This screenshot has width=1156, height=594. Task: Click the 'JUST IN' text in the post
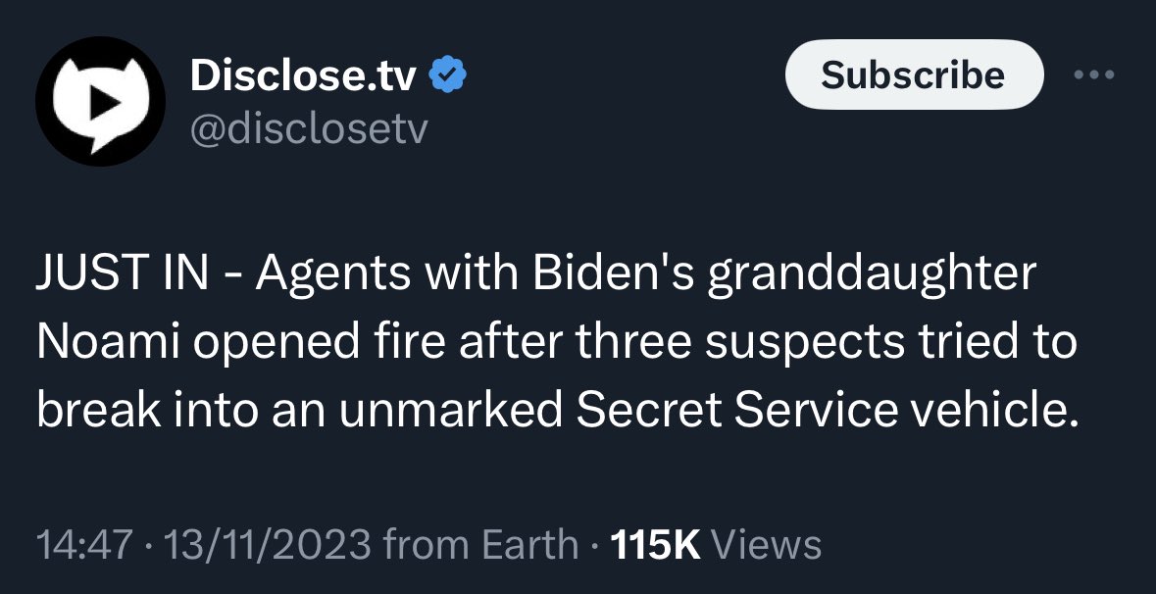coord(122,274)
